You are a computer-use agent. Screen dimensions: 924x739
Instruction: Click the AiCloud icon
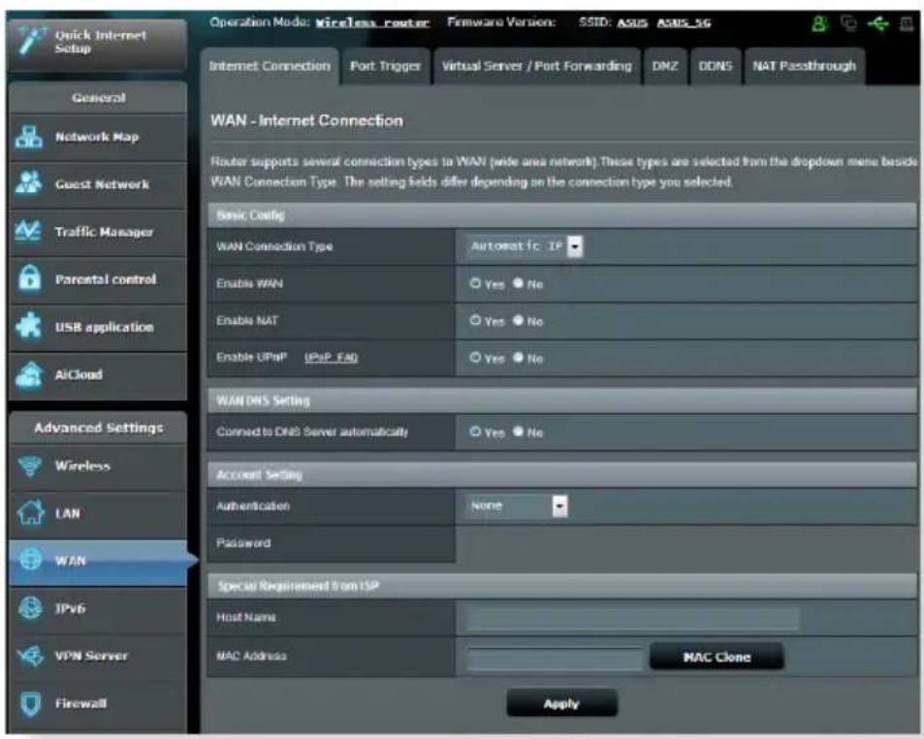click(x=29, y=374)
